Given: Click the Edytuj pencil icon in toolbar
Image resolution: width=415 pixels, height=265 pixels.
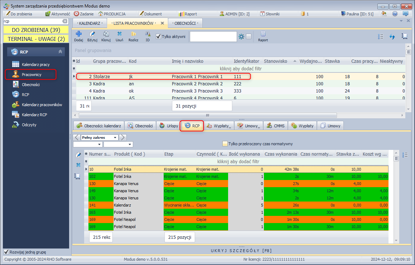Looking at the screenshot, I should (92, 36).
